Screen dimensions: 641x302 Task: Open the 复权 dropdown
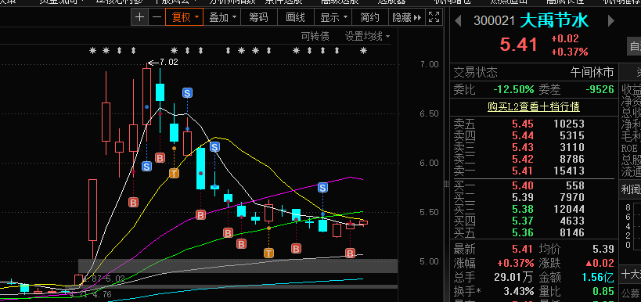click(x=185, y=17)
